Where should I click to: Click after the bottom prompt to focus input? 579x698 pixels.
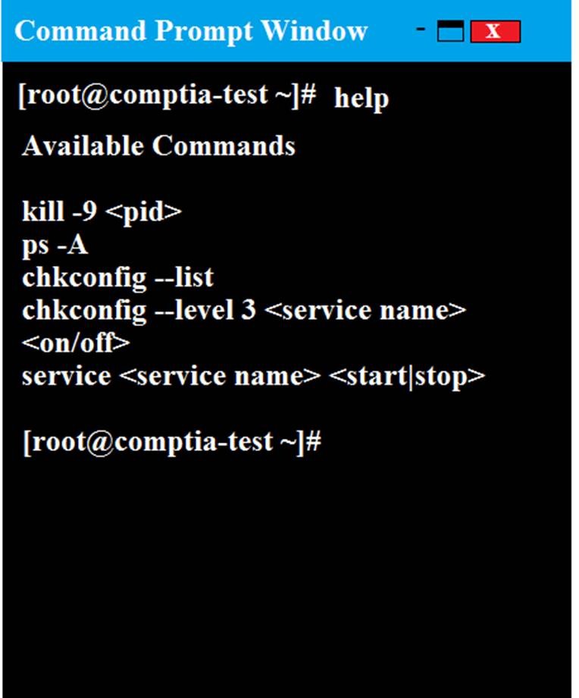click(x=356, y=443)
